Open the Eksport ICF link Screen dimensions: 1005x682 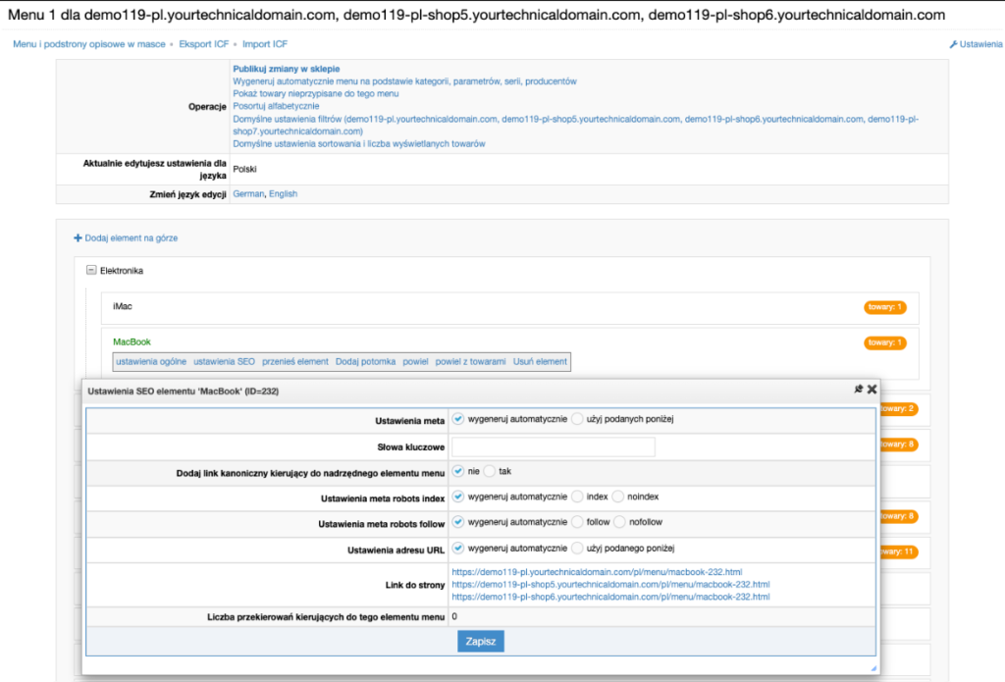pos(205,44)
